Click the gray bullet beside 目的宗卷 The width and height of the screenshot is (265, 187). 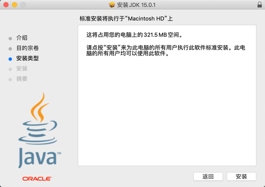(10, 49)
